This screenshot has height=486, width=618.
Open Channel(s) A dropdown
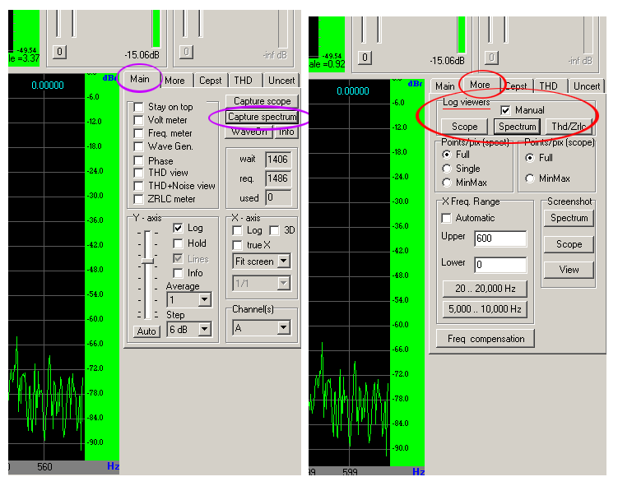tap(284, 327)
